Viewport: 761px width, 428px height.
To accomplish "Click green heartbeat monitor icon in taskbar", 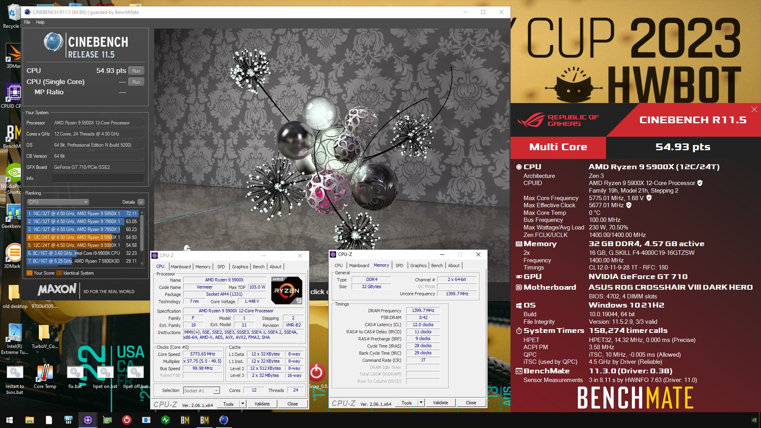I will (165, 420).
